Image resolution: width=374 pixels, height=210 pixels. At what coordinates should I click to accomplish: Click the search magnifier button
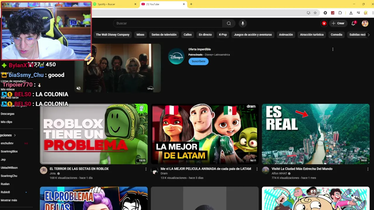click(x=229, y=23)
